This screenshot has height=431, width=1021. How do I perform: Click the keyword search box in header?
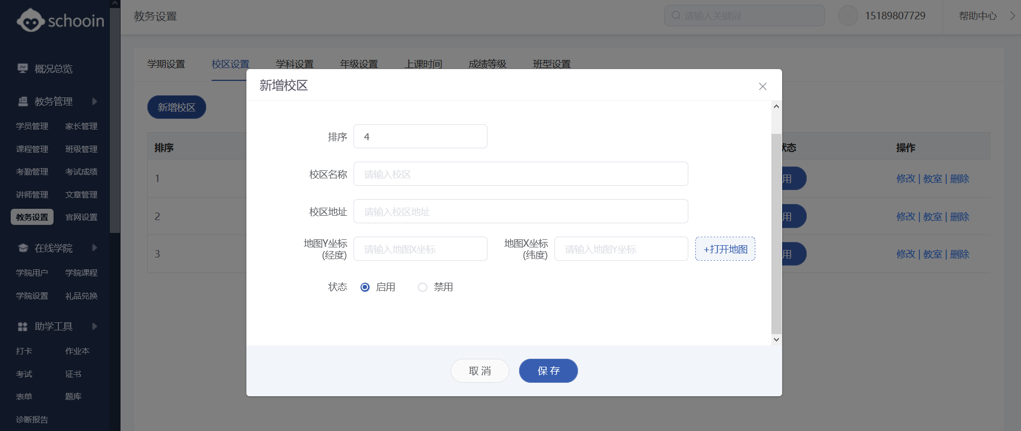[745, 16]
